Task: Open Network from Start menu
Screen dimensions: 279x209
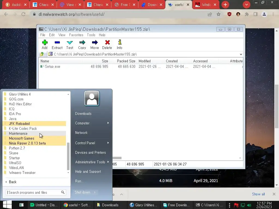Action: pos(81,133)
